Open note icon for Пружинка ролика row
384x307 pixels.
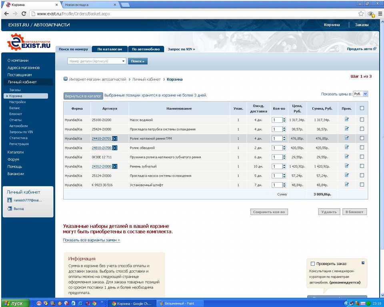coord(347,156)
